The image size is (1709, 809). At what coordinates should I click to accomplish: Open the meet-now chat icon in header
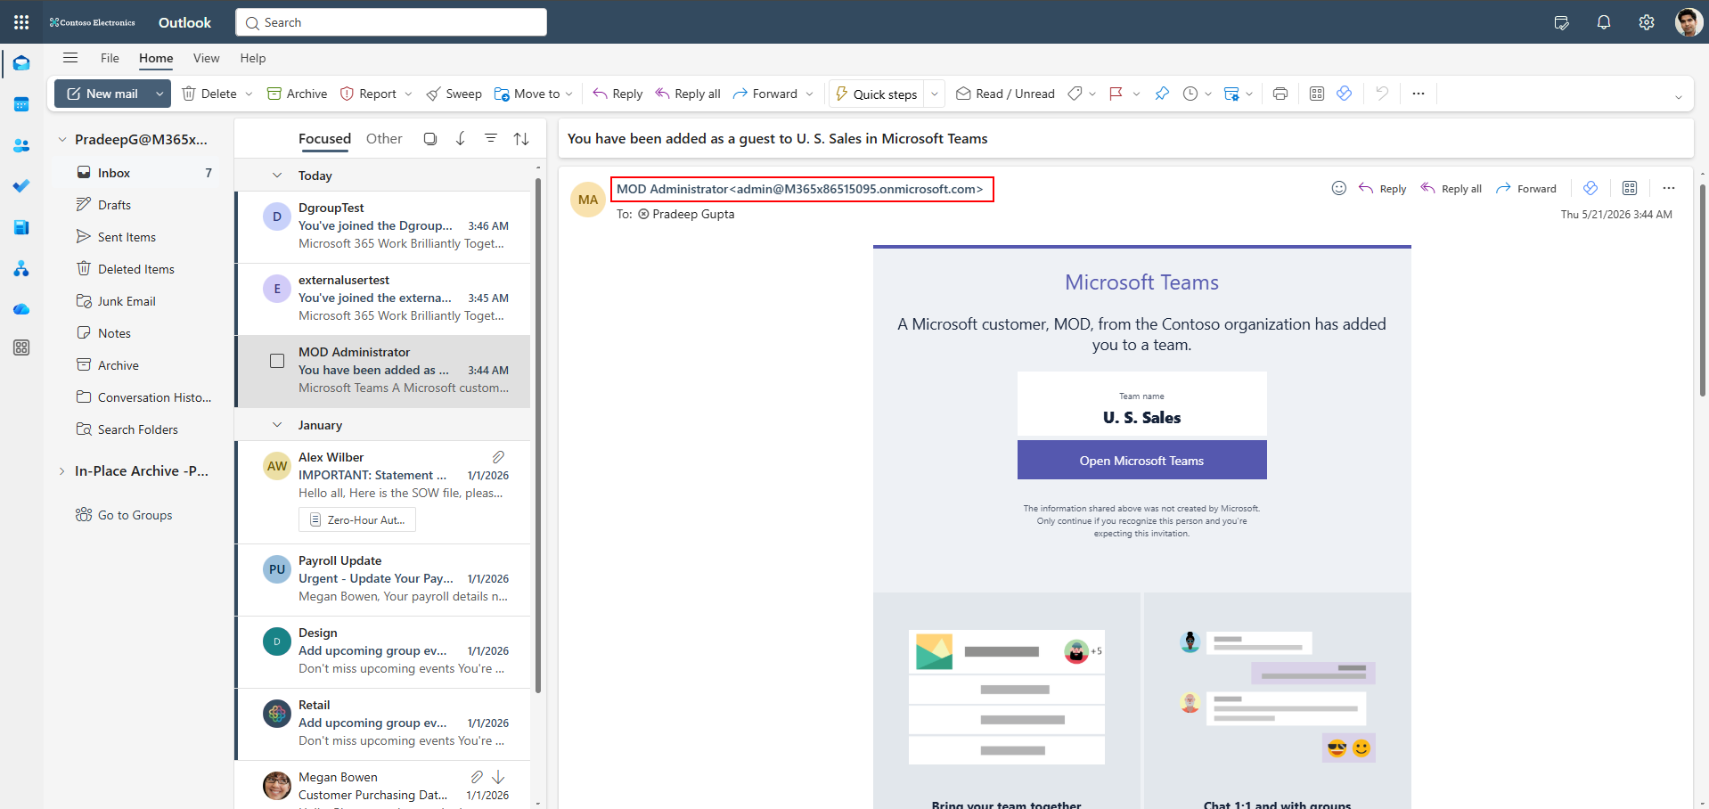coord(1561,22)
